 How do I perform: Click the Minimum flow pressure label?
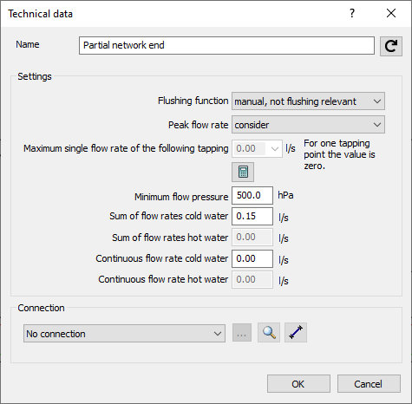(181, 197)
